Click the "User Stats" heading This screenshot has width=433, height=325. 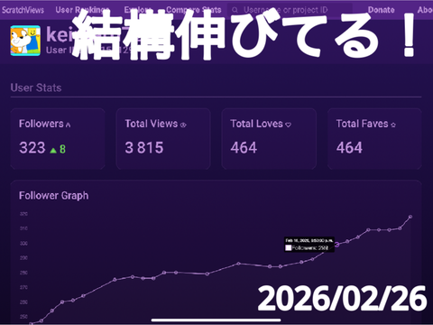[x=36, y=88]
